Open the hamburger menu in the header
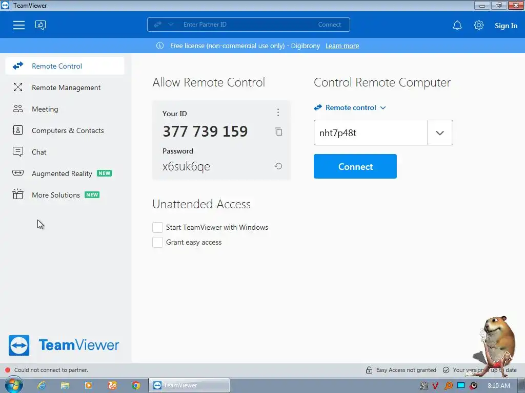Screen dimensions: 525x393 click(x=19, y=25)
